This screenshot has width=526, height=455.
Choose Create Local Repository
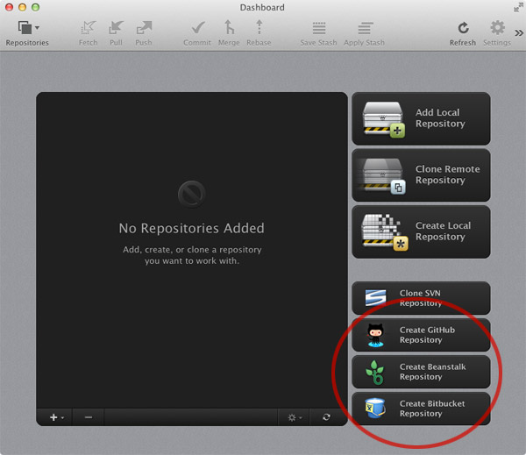[421, 231]
